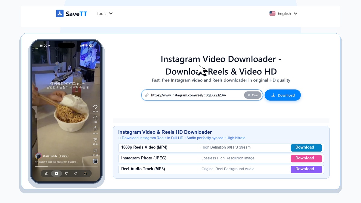Click the '1080p Reels Video (MP4)' label
The width and height of the screenshot is (361, 203).
click(x=144, y=147)
